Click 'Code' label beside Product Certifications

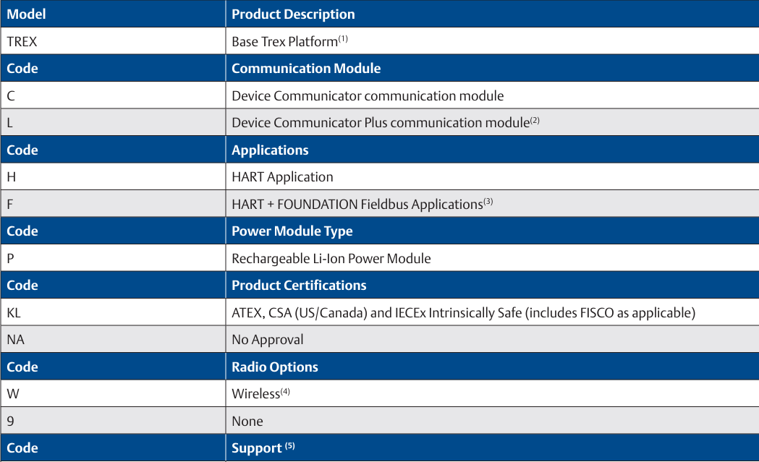pyautogui.click(x=22, y=285)
